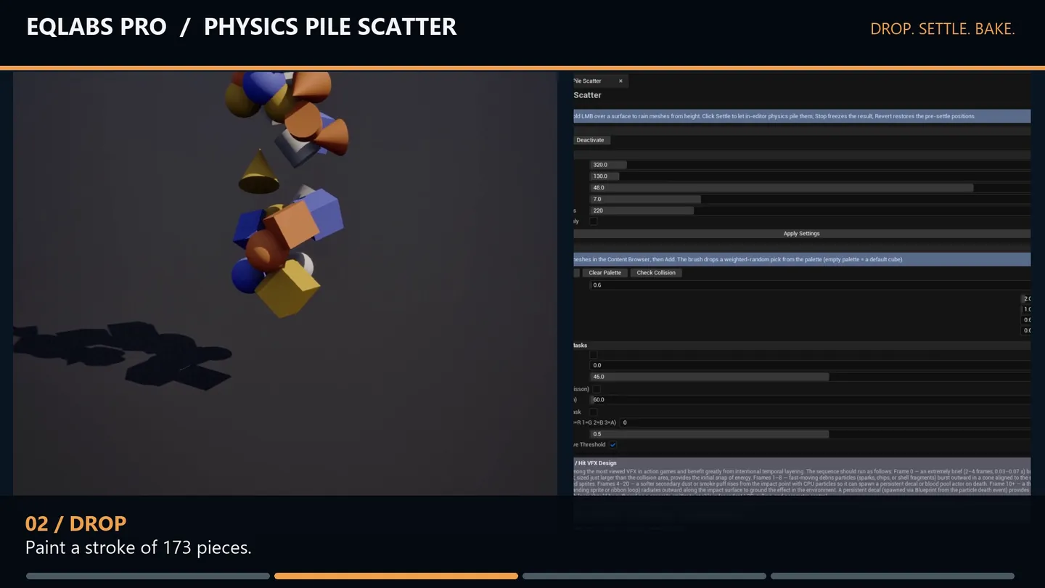Click the 2.0 field at panel's right edge
Viewport: 1045px width, 588px height.
point(1026,299)
